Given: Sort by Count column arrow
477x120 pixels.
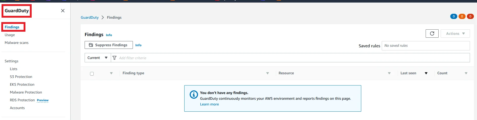Looking at the screenshot, I should tap(466, 73).
